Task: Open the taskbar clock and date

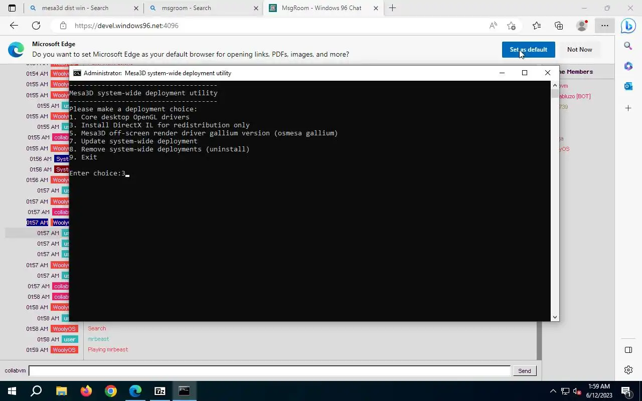Action: pyautogui.click(x=599, y=391)
